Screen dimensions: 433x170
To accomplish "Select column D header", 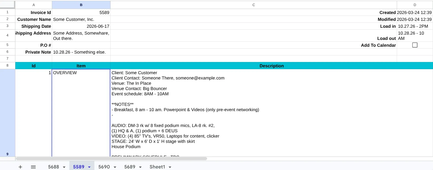I will click(415, 5).
